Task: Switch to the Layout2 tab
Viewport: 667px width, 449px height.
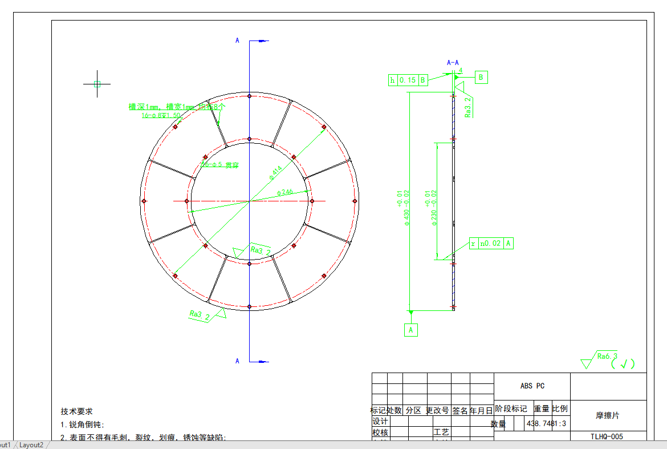Action: (x=31, y=445)
